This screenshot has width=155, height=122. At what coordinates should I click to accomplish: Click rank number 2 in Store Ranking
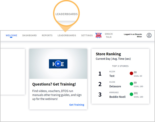[x=100, y=84]
